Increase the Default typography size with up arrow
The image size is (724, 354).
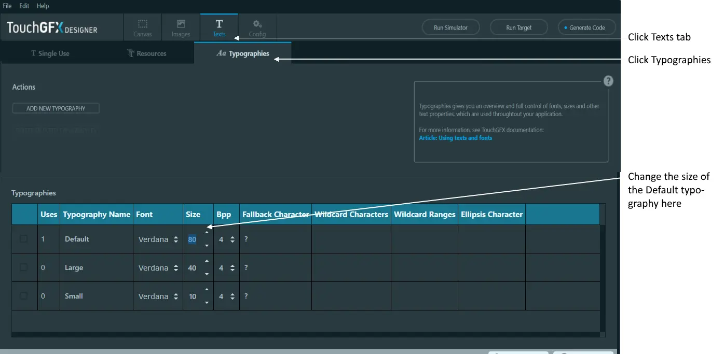point(207,233)
